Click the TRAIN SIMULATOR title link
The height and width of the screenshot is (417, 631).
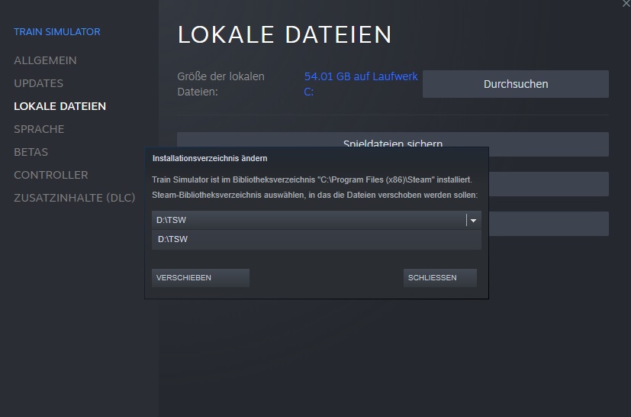pos(57,32)
